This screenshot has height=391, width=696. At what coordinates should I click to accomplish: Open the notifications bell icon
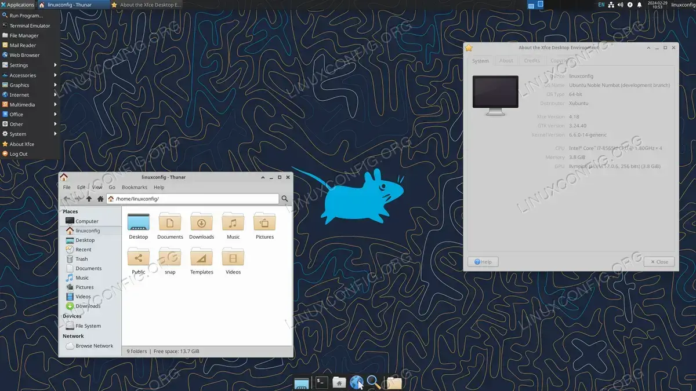point(640,5)
